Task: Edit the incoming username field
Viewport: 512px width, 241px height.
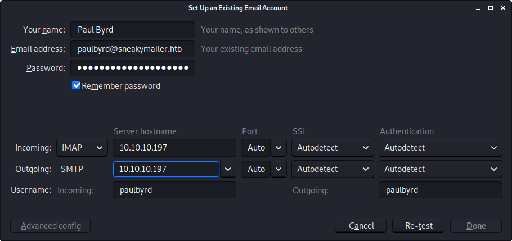Action: 174,190
